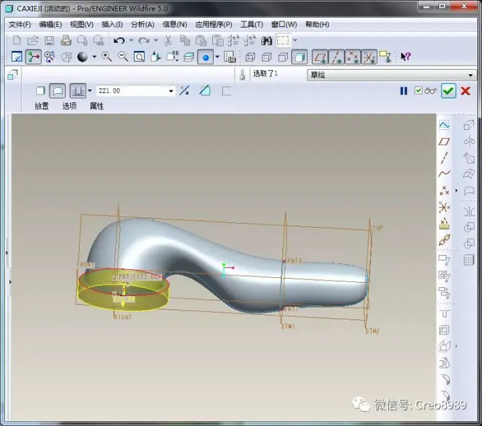Screen dimensions: 482x426
Task: Open the 文件(F) menu
Action: (19, 24)
